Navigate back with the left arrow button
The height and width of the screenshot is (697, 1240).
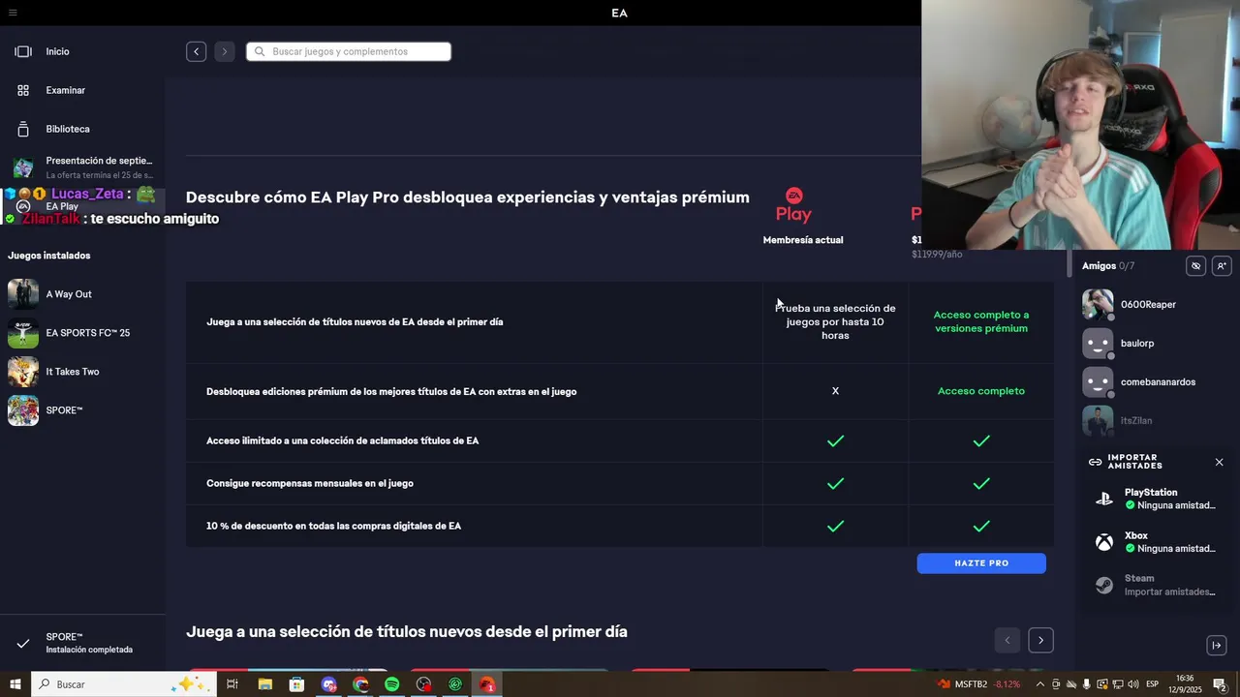click(x=197, y=51)
